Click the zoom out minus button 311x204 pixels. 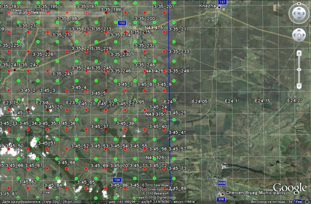coord(299,86)
